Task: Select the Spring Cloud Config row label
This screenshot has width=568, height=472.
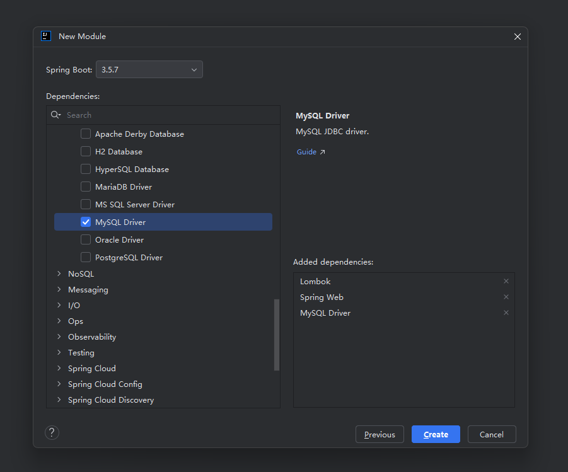Action: coord(105,384)
